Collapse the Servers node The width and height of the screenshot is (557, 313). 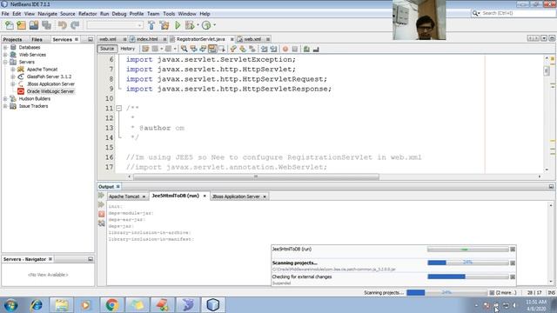pos(5,62)
